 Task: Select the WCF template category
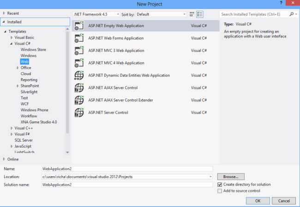[24, 104]
